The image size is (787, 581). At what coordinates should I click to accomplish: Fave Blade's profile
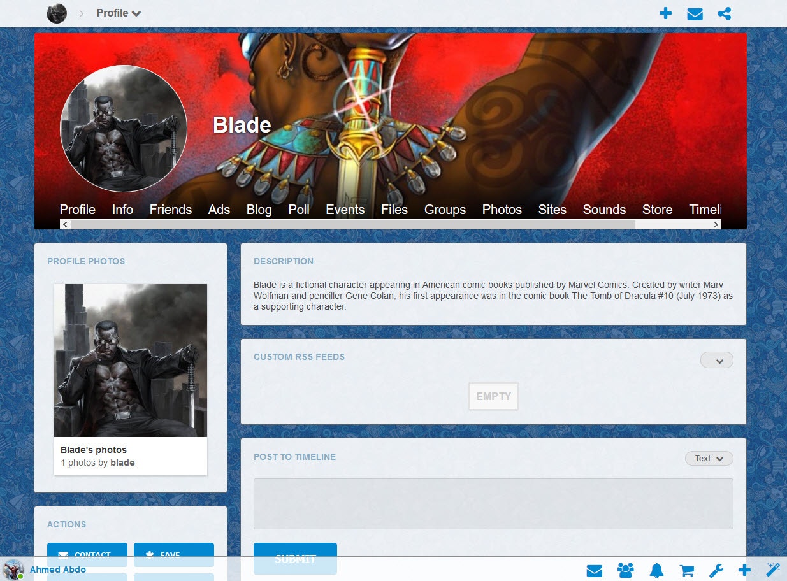tap(174, 555)
